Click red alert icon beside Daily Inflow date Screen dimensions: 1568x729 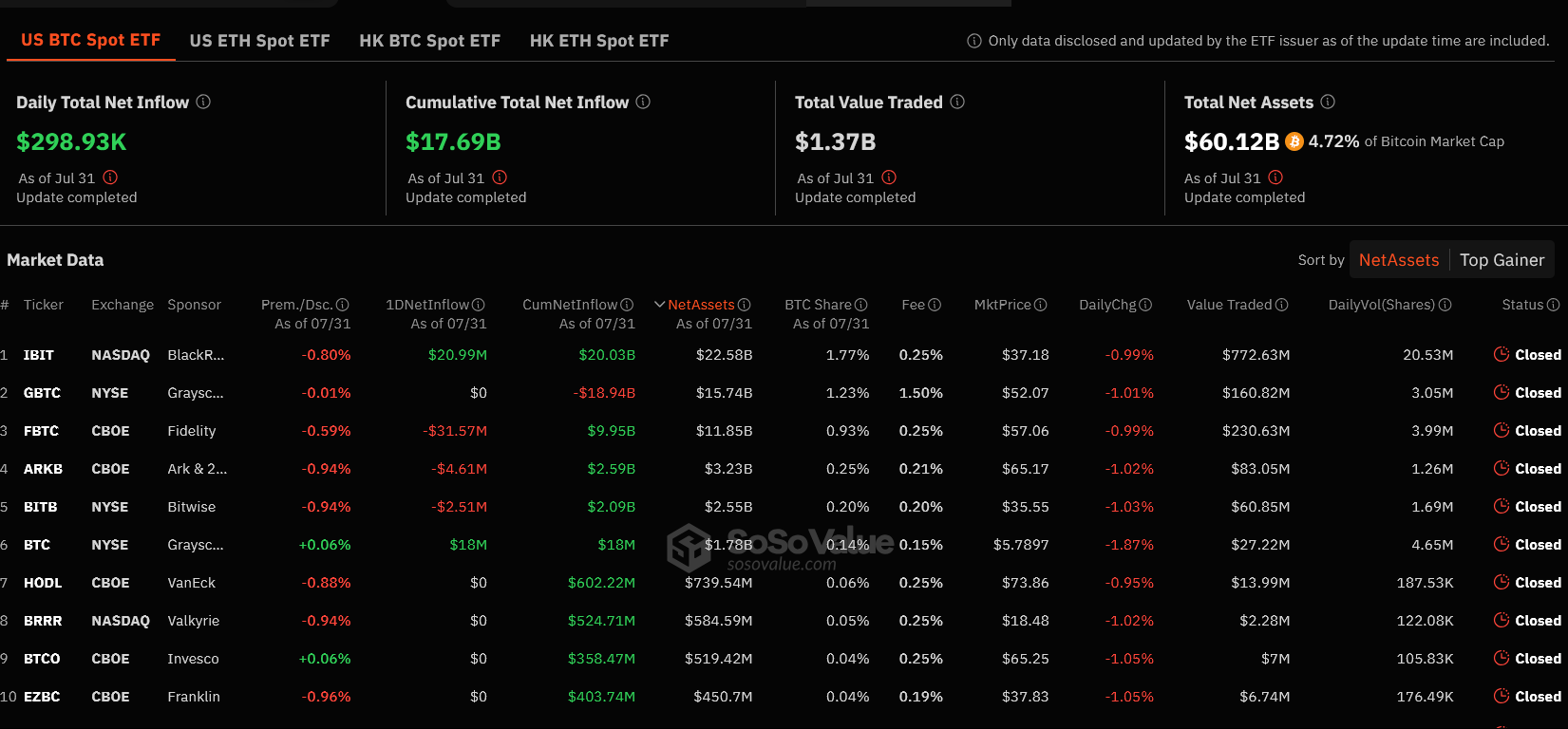tap(110, 178)
